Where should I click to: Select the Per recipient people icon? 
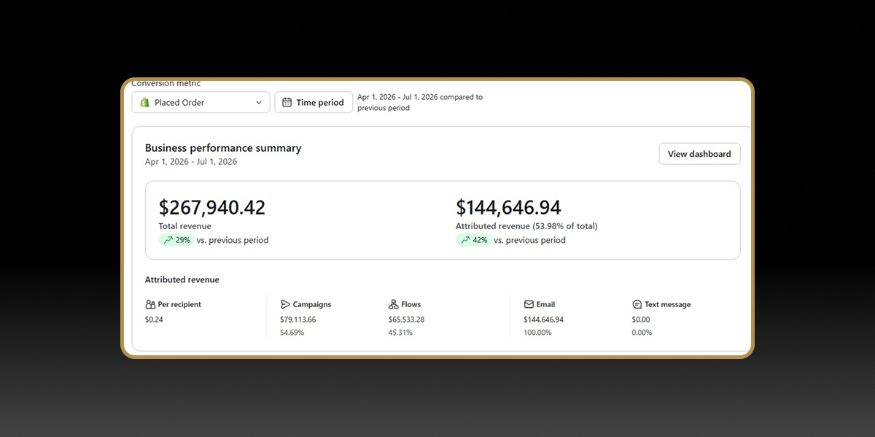pyautogui.click(x=150, y=304)
